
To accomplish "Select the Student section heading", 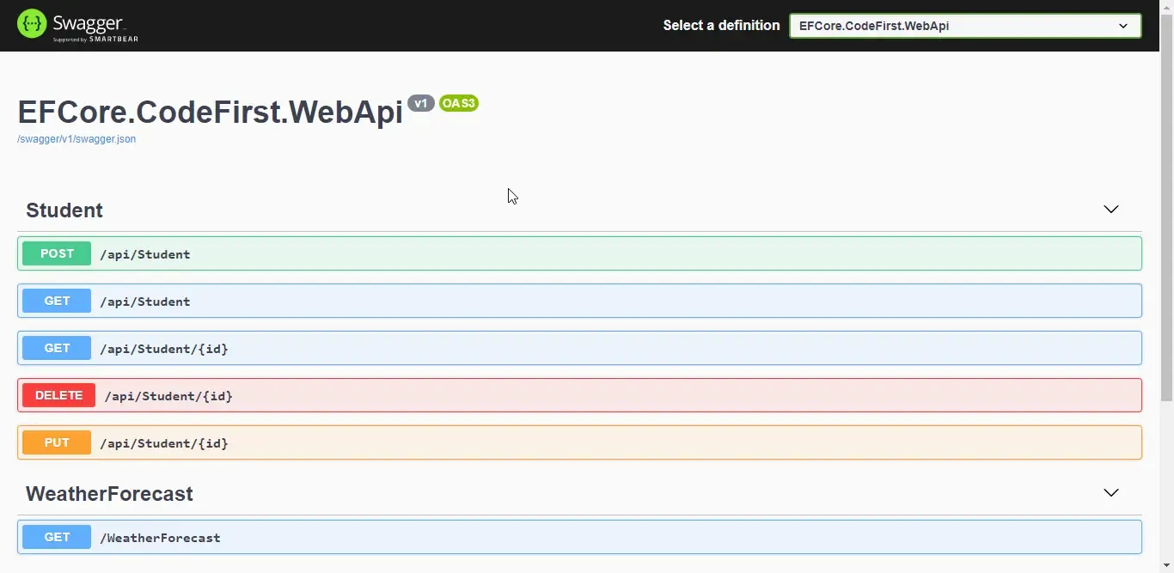I will [64, 210].
